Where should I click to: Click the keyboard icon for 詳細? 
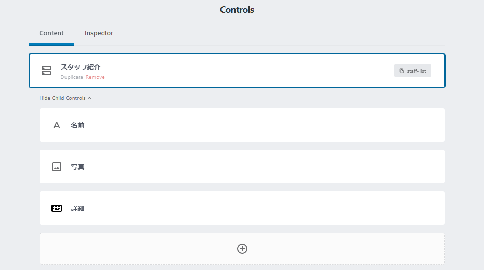(57, 208)
